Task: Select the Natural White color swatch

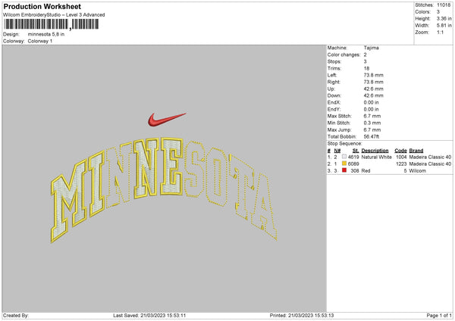Action: click(344, 157)
